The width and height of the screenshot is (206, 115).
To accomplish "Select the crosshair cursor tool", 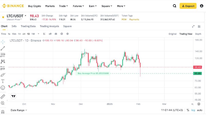I will [3, 42].
